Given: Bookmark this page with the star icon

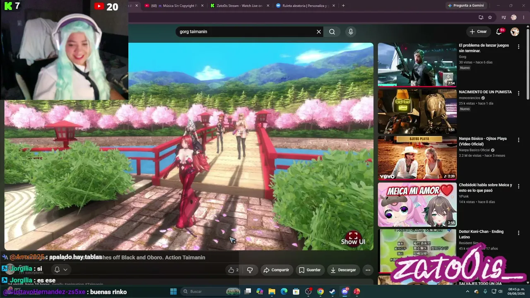Looking at the screenshot, I should pyautogui.click(x=490, y=17).
